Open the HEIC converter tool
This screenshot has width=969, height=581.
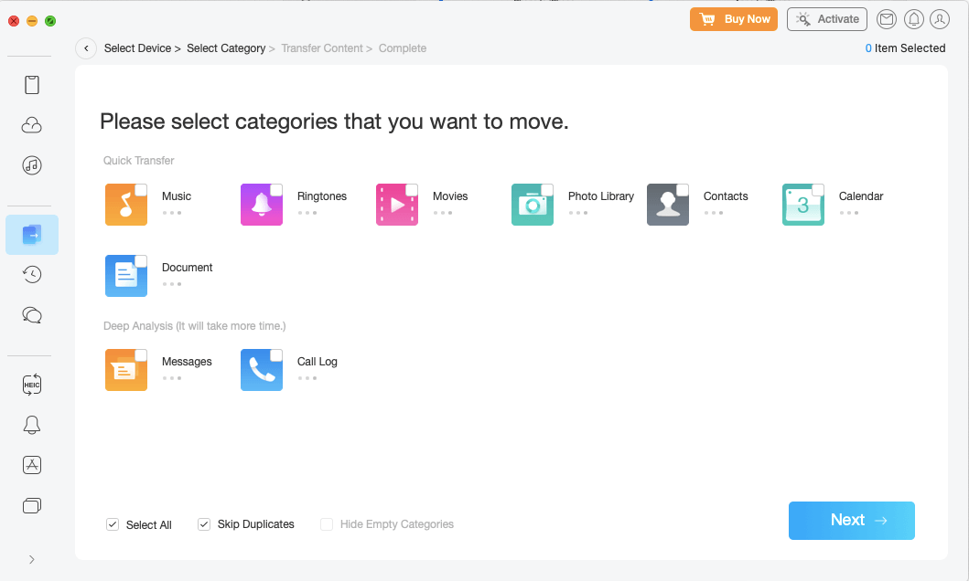point(32,385)
